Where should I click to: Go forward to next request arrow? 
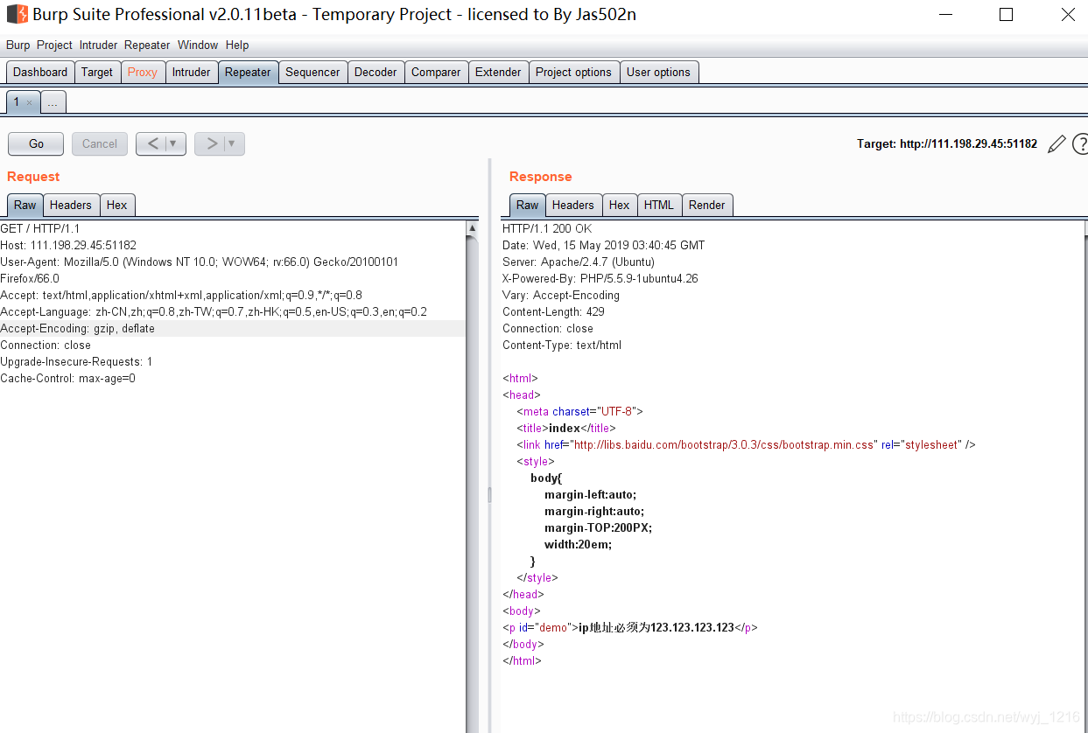click(x=211, y=143)
